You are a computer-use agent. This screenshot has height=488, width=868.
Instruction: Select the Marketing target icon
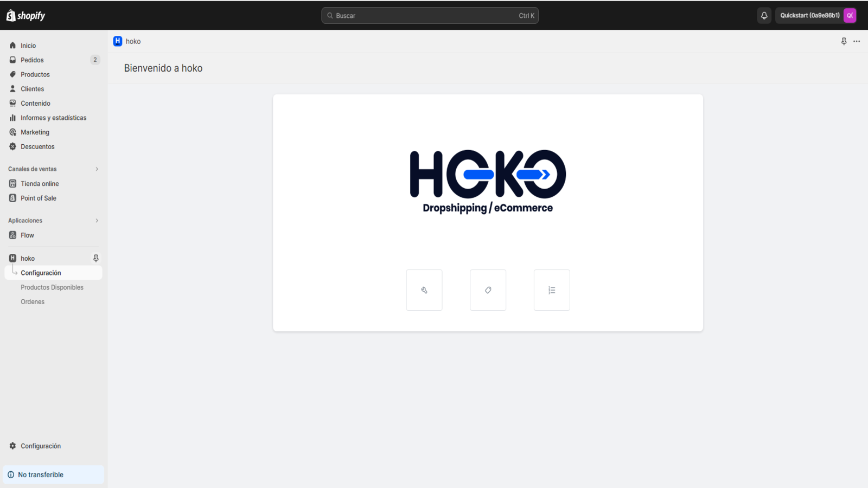(x=12, y=132)
